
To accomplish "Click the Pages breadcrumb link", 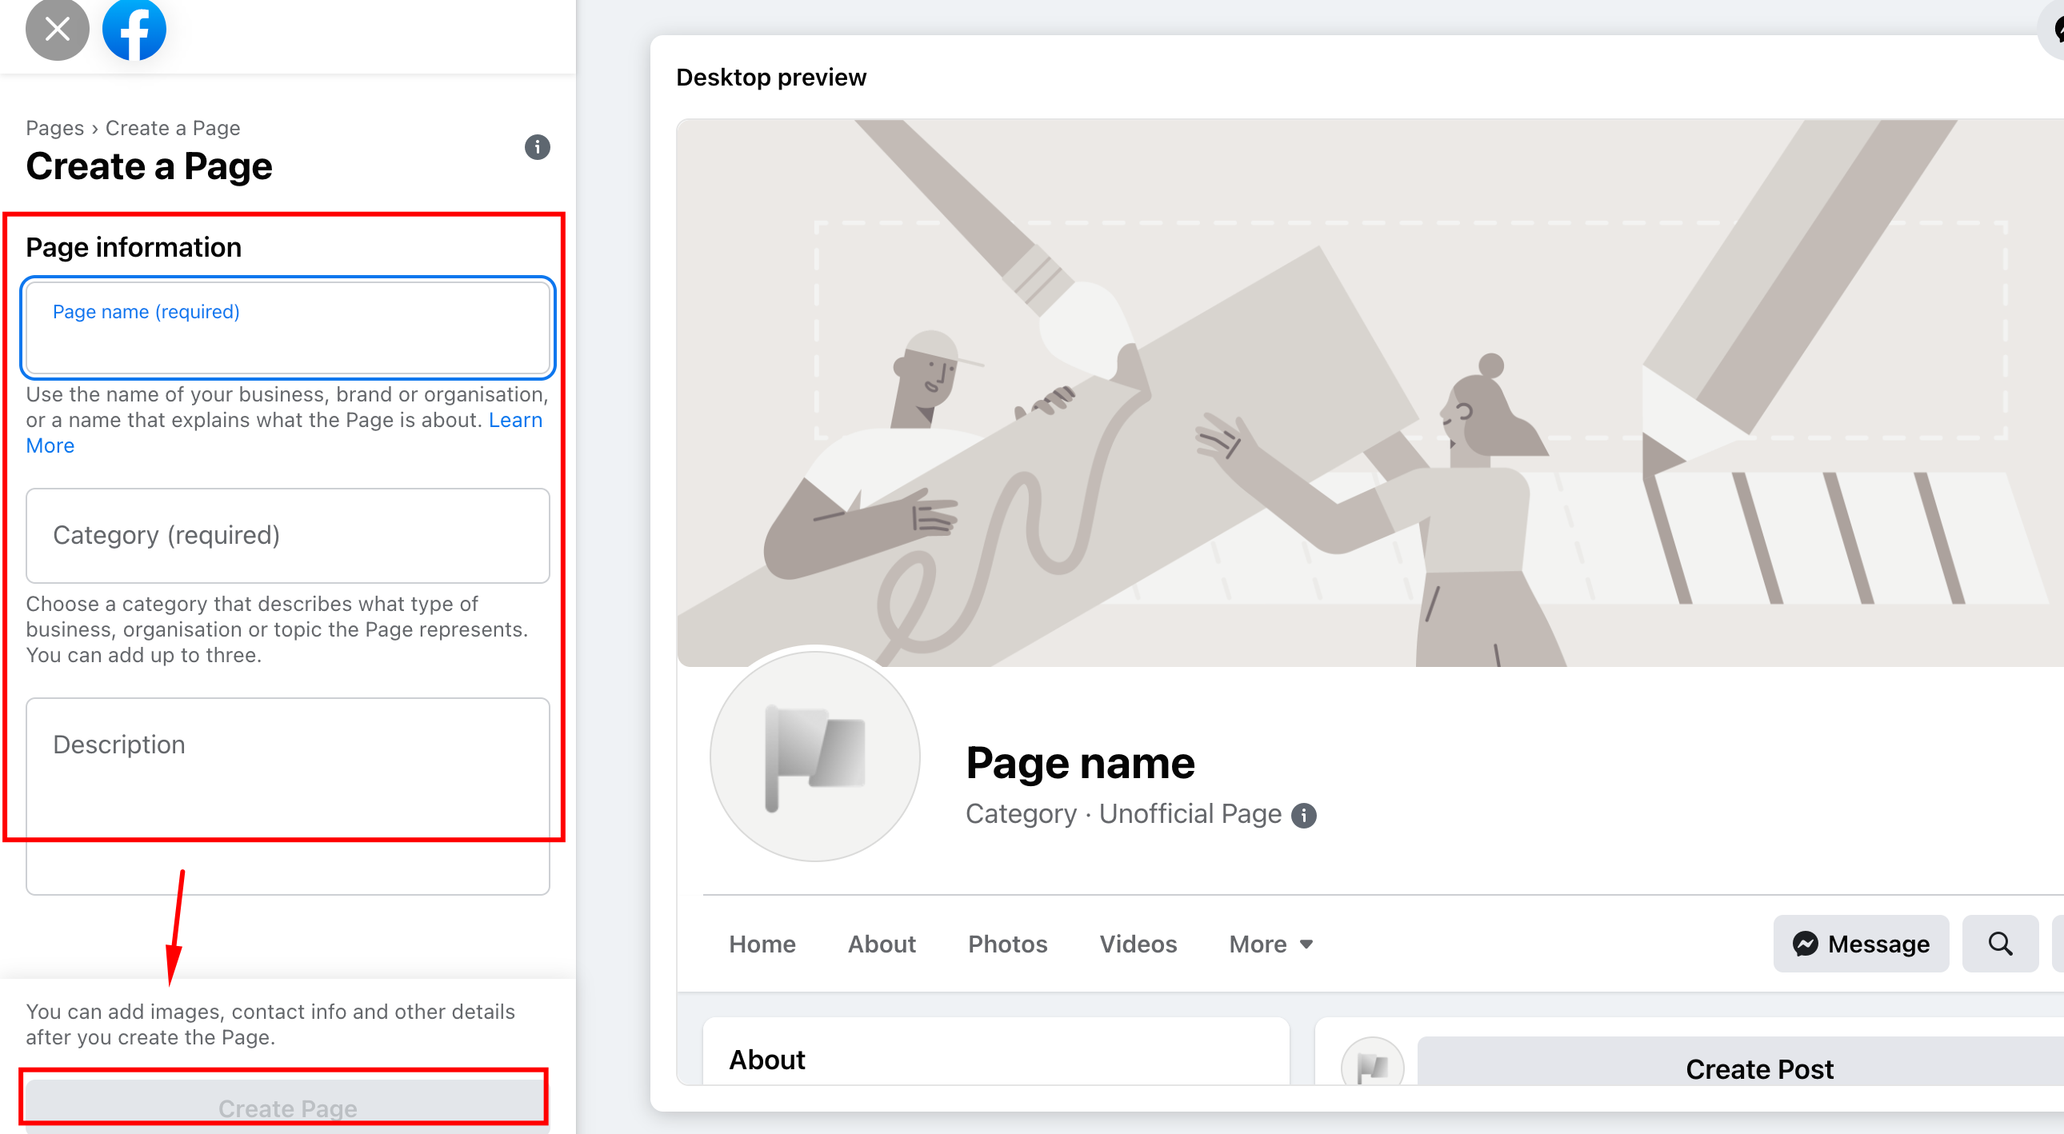I will (54, 128).
